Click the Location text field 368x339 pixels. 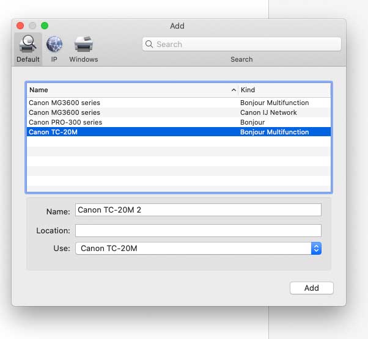coord(198,231)
